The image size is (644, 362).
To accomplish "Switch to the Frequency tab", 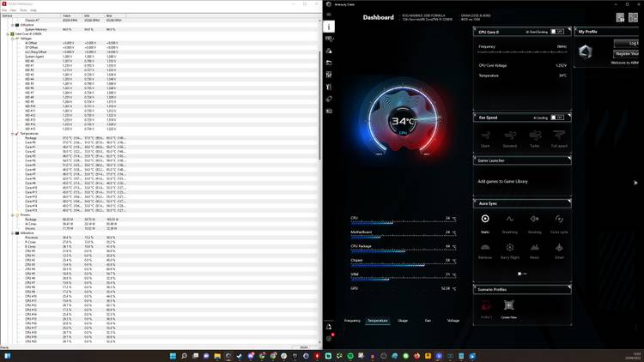I will (x=352, y=321).
